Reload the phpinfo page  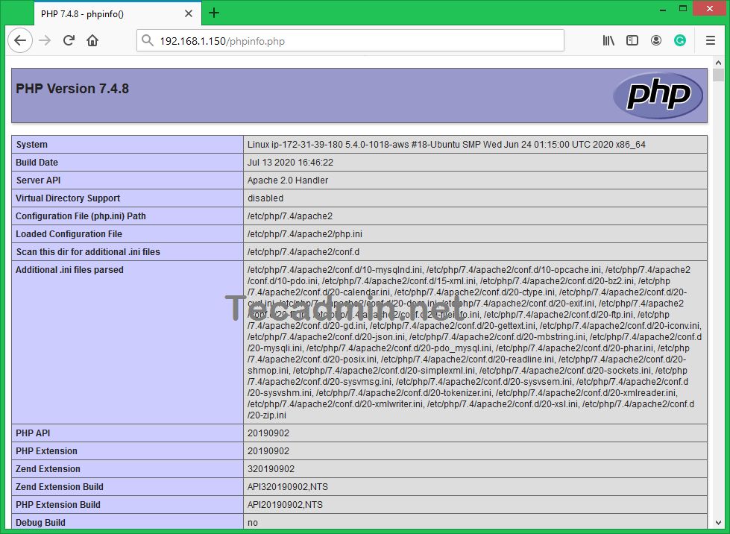pyautogui.click(x=69, y=40)
